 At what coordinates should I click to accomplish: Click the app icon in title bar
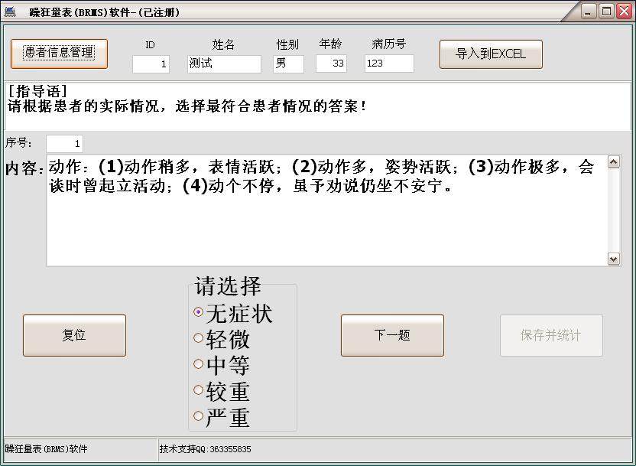[x=10, y=11]
